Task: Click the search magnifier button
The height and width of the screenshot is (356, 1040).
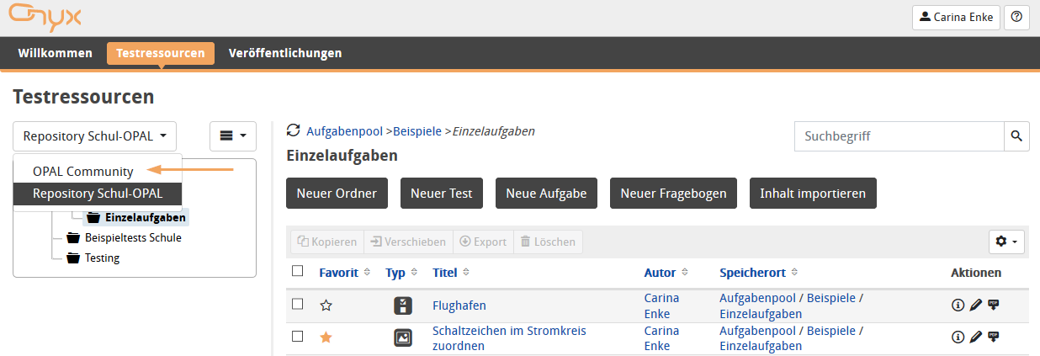Action: [1016, 135]
